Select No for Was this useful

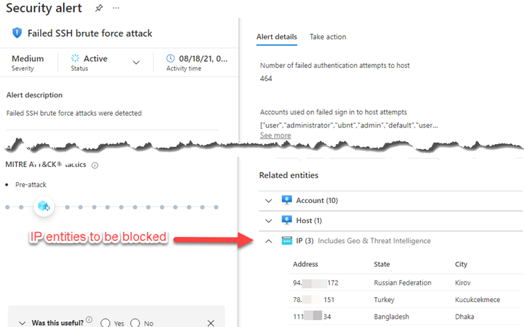[135, 323]
